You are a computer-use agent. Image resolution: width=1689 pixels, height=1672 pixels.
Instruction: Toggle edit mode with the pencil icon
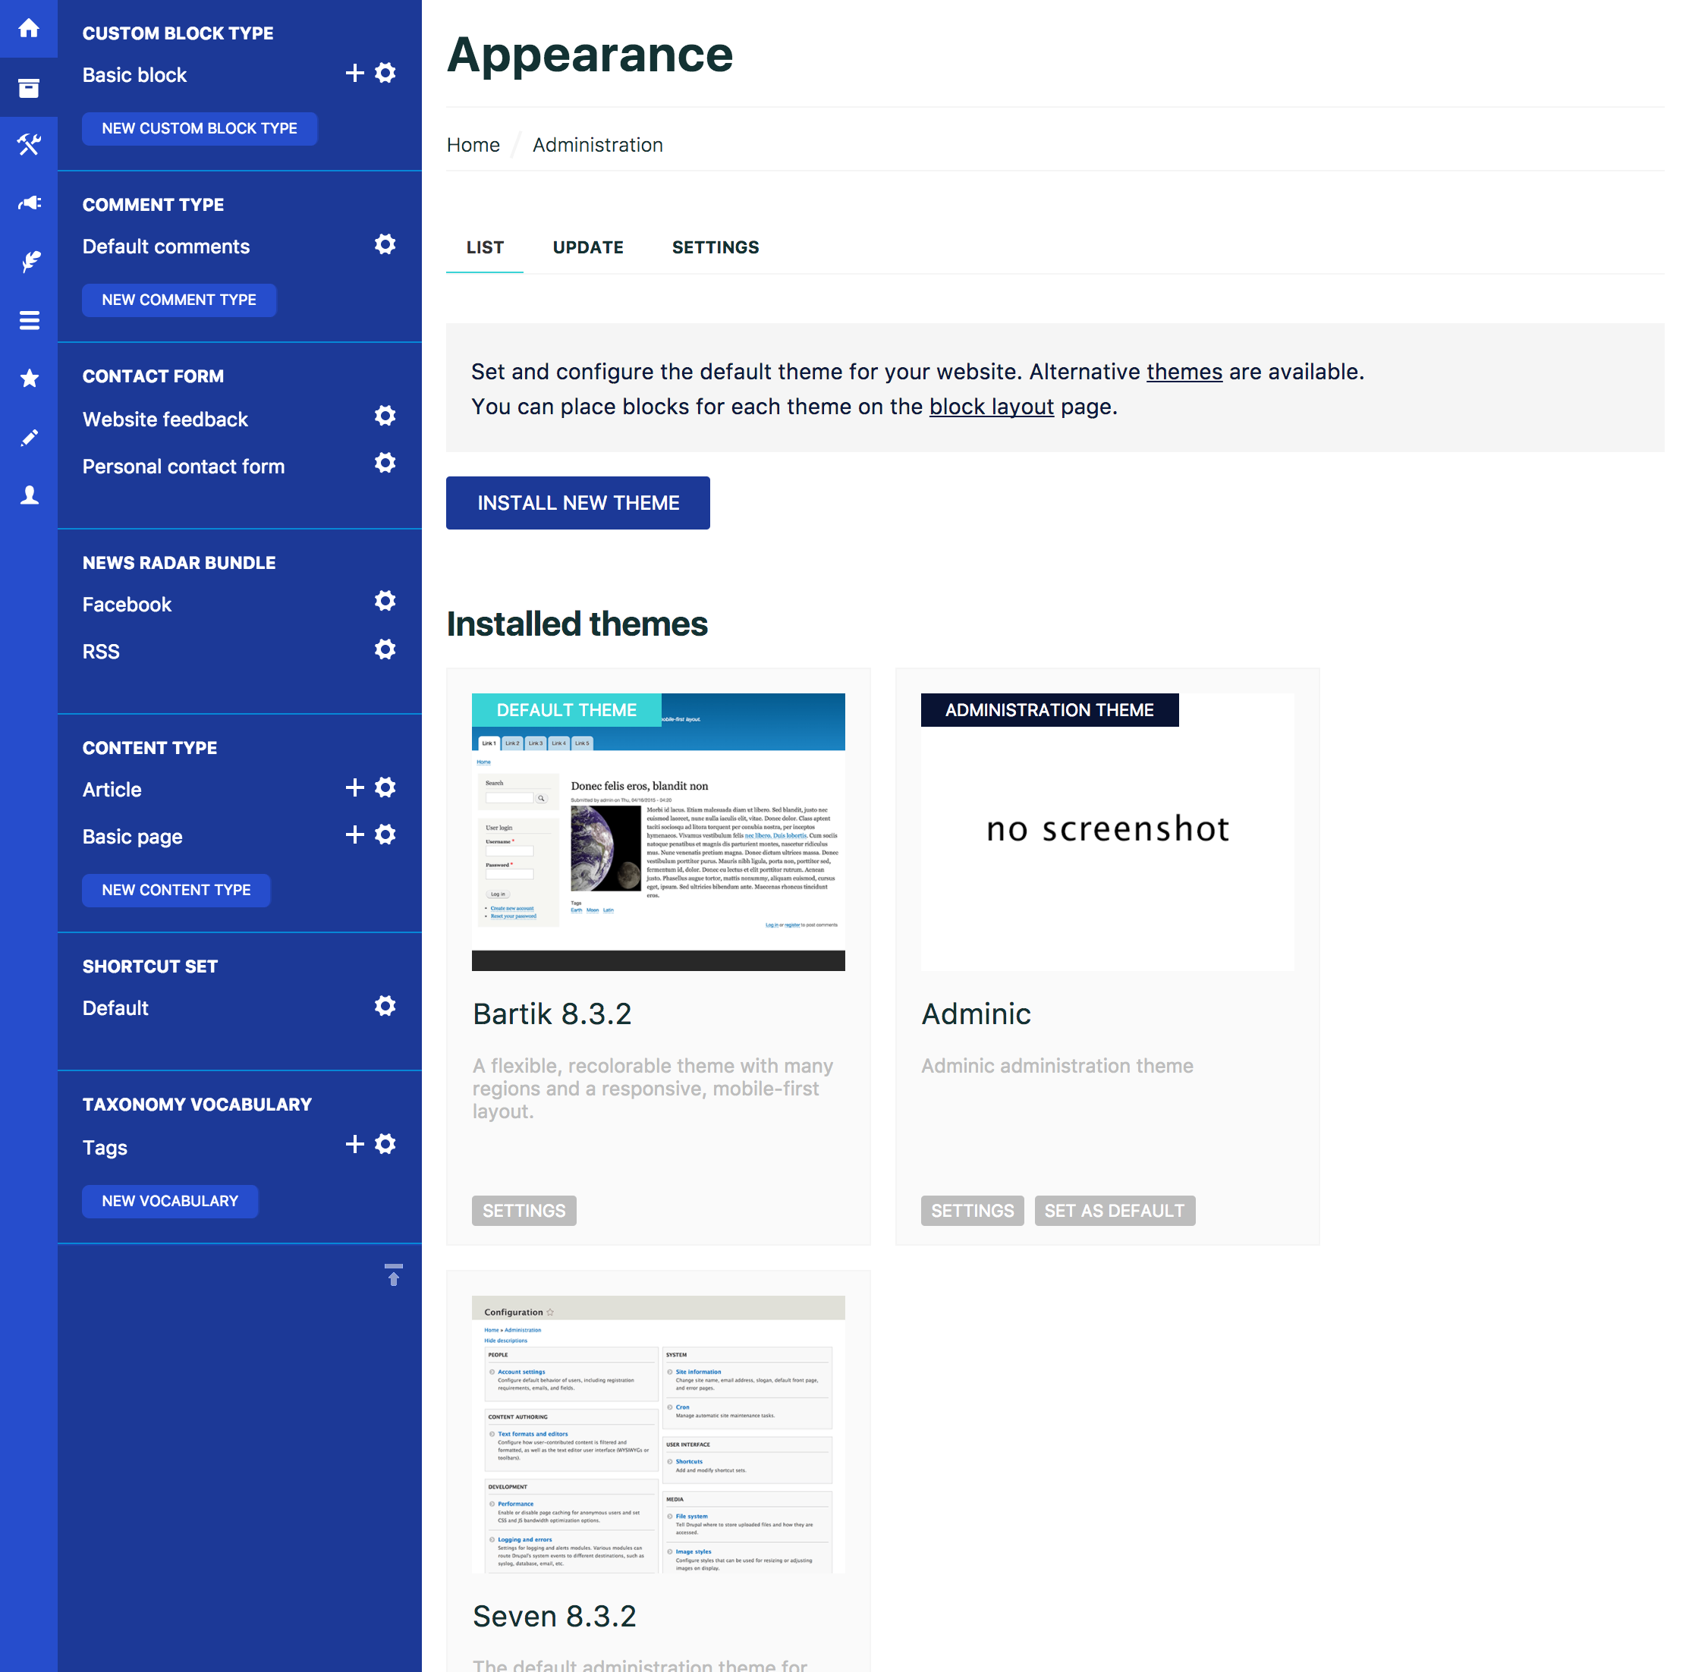(29, 437)
